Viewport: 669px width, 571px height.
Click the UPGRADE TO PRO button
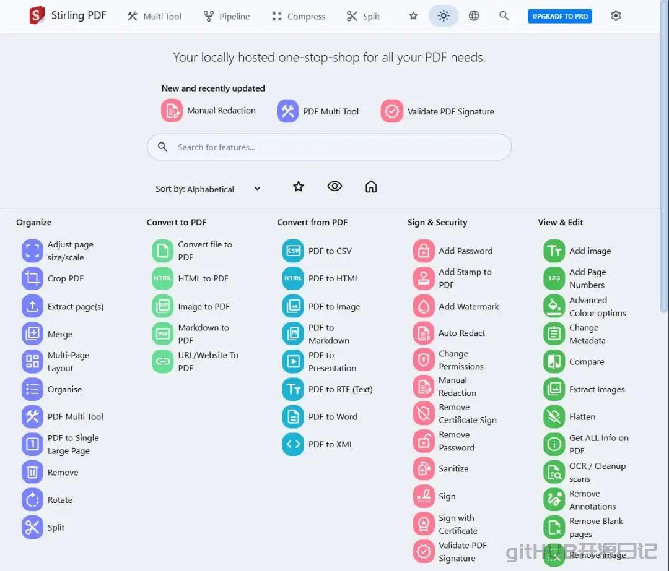click(x=560, y=16)
